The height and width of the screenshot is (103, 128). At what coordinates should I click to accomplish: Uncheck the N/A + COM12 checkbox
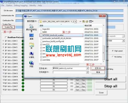click(6, 70)
